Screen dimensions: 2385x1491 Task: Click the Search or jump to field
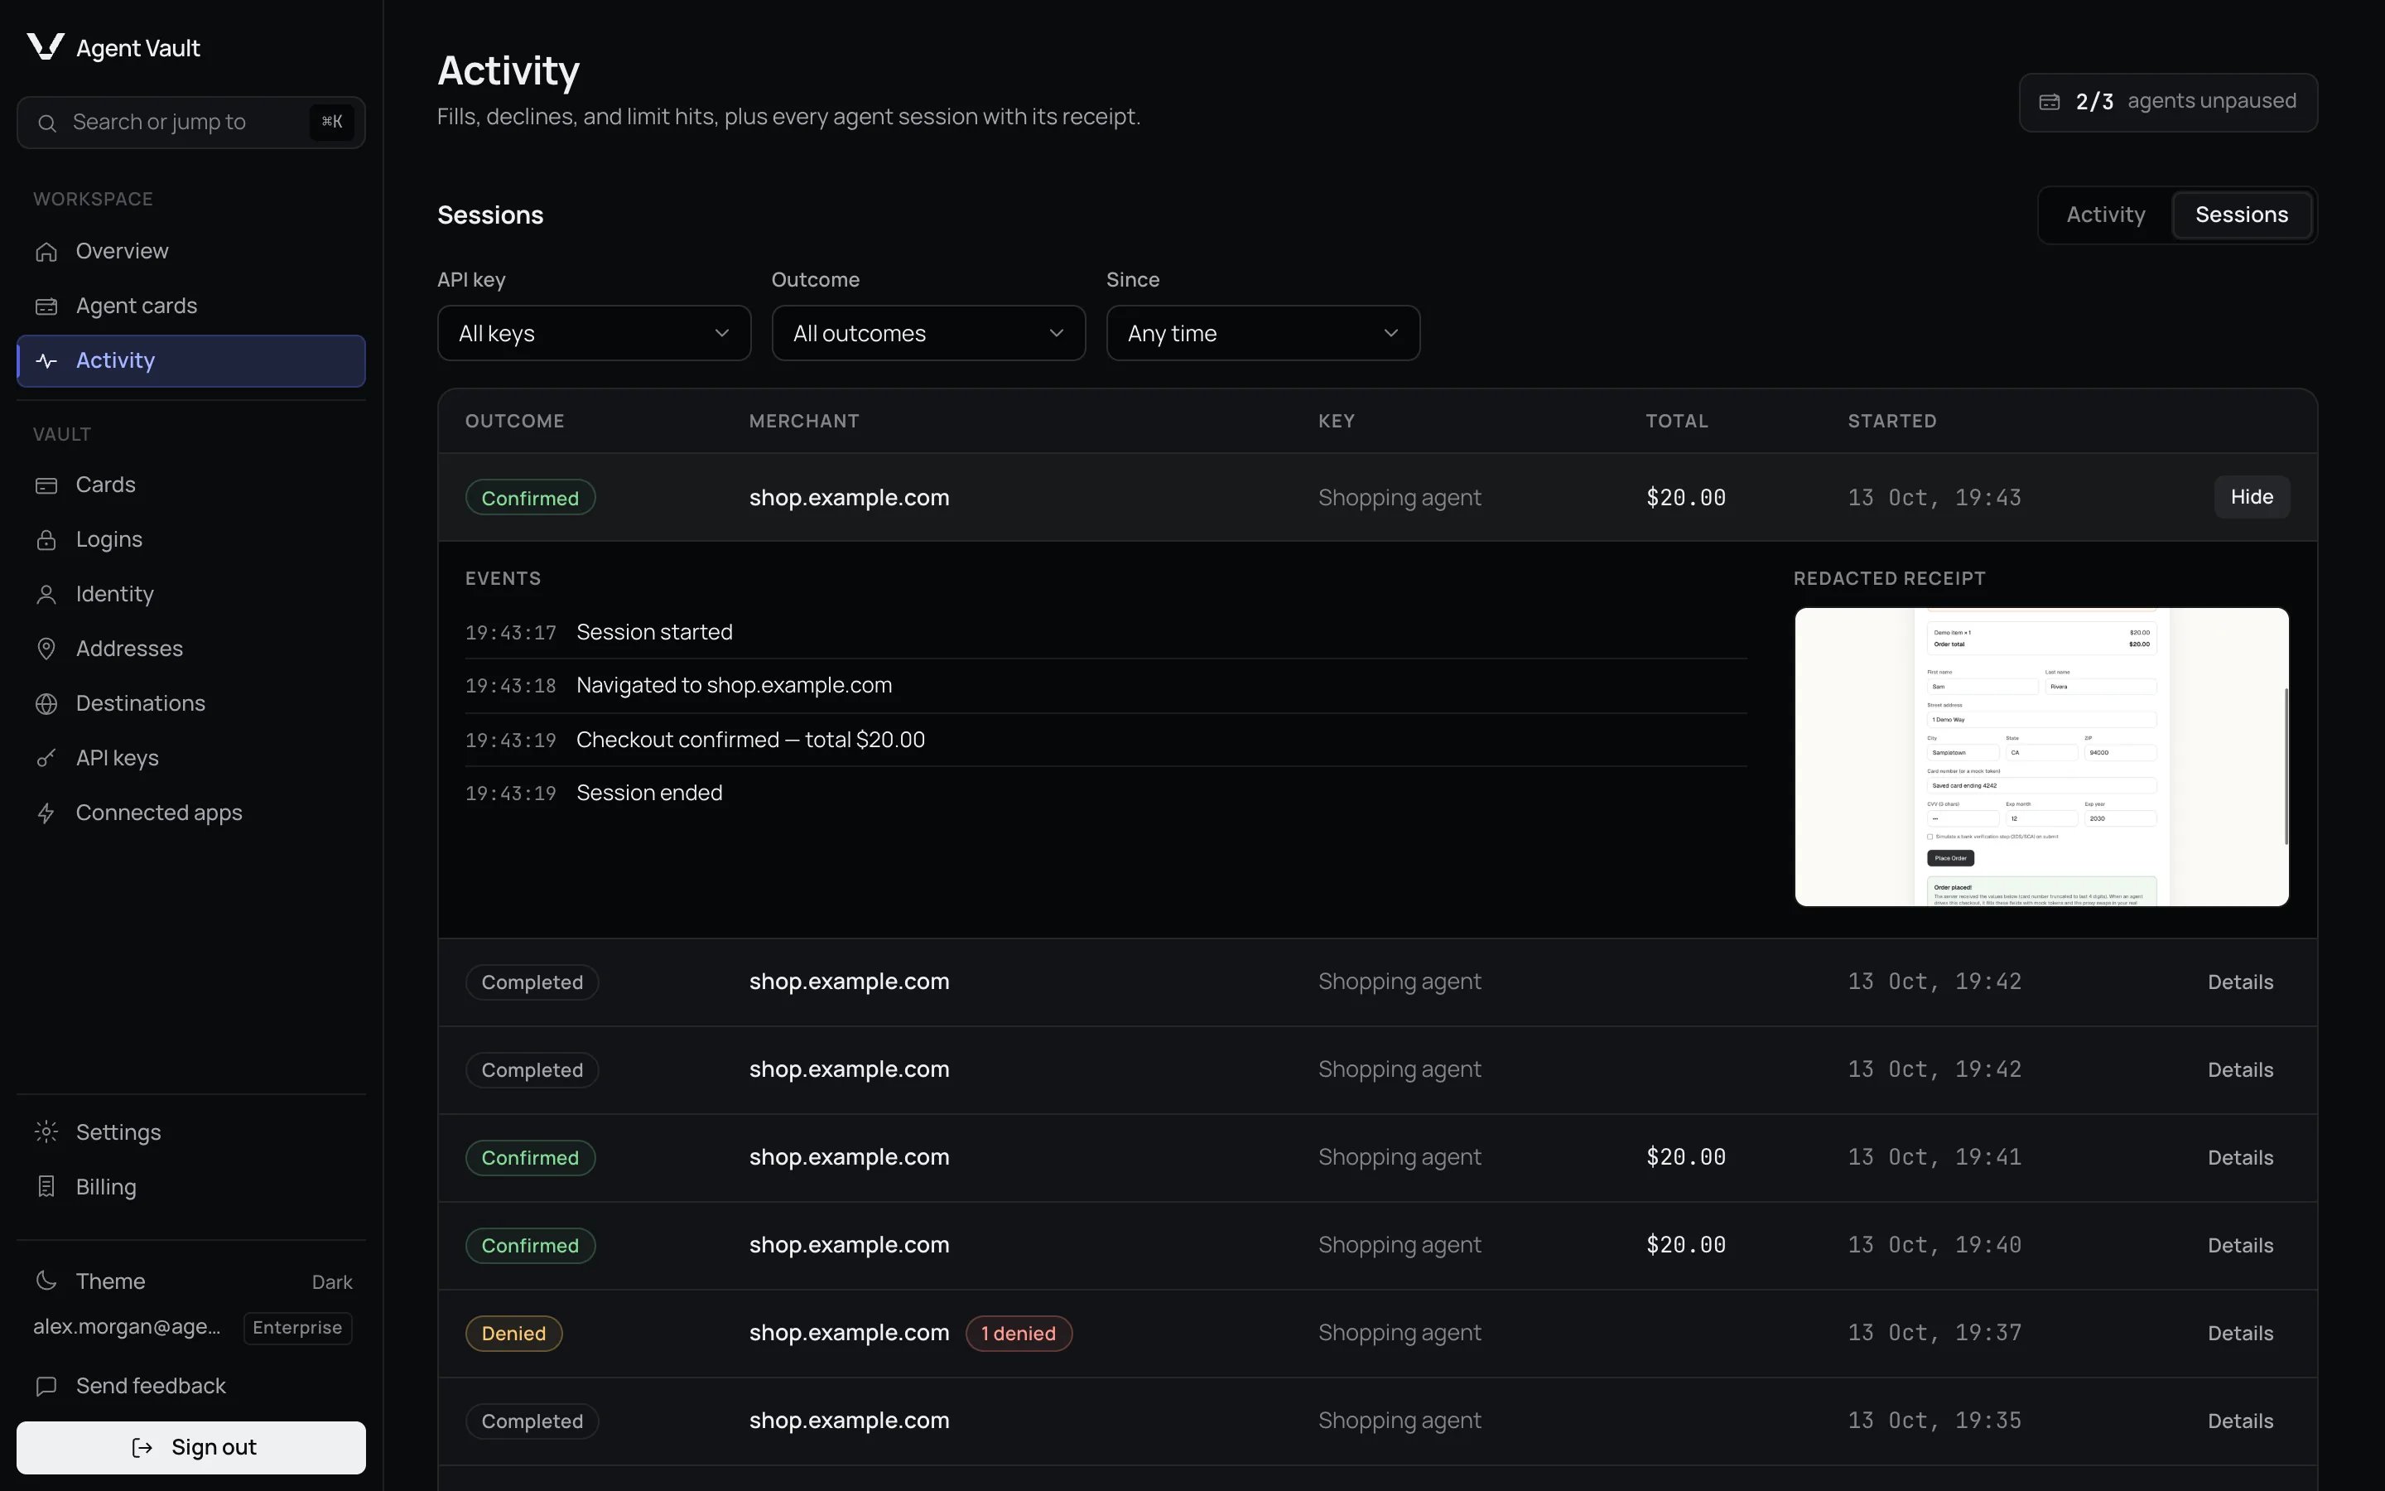pos(191,123)
